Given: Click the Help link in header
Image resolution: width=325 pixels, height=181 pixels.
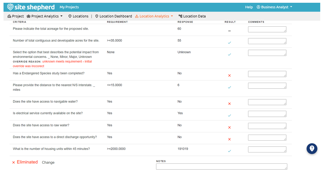Looking at the screenshot, I should coord(249,7).
